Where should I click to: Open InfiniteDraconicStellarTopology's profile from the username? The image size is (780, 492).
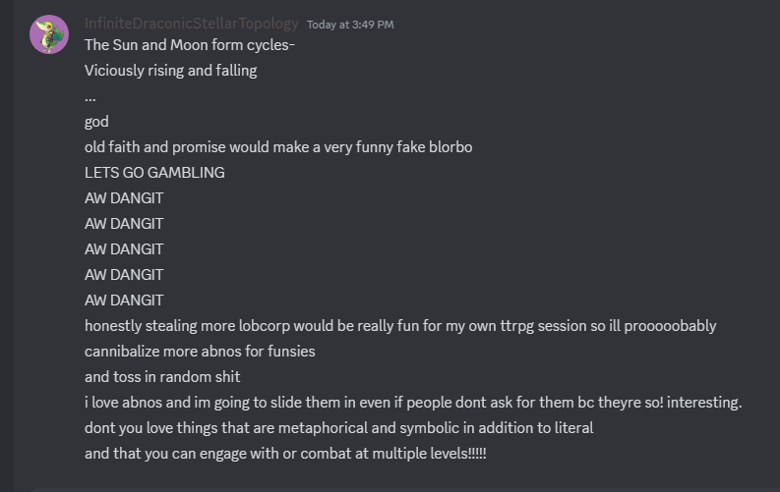[191, 24]
